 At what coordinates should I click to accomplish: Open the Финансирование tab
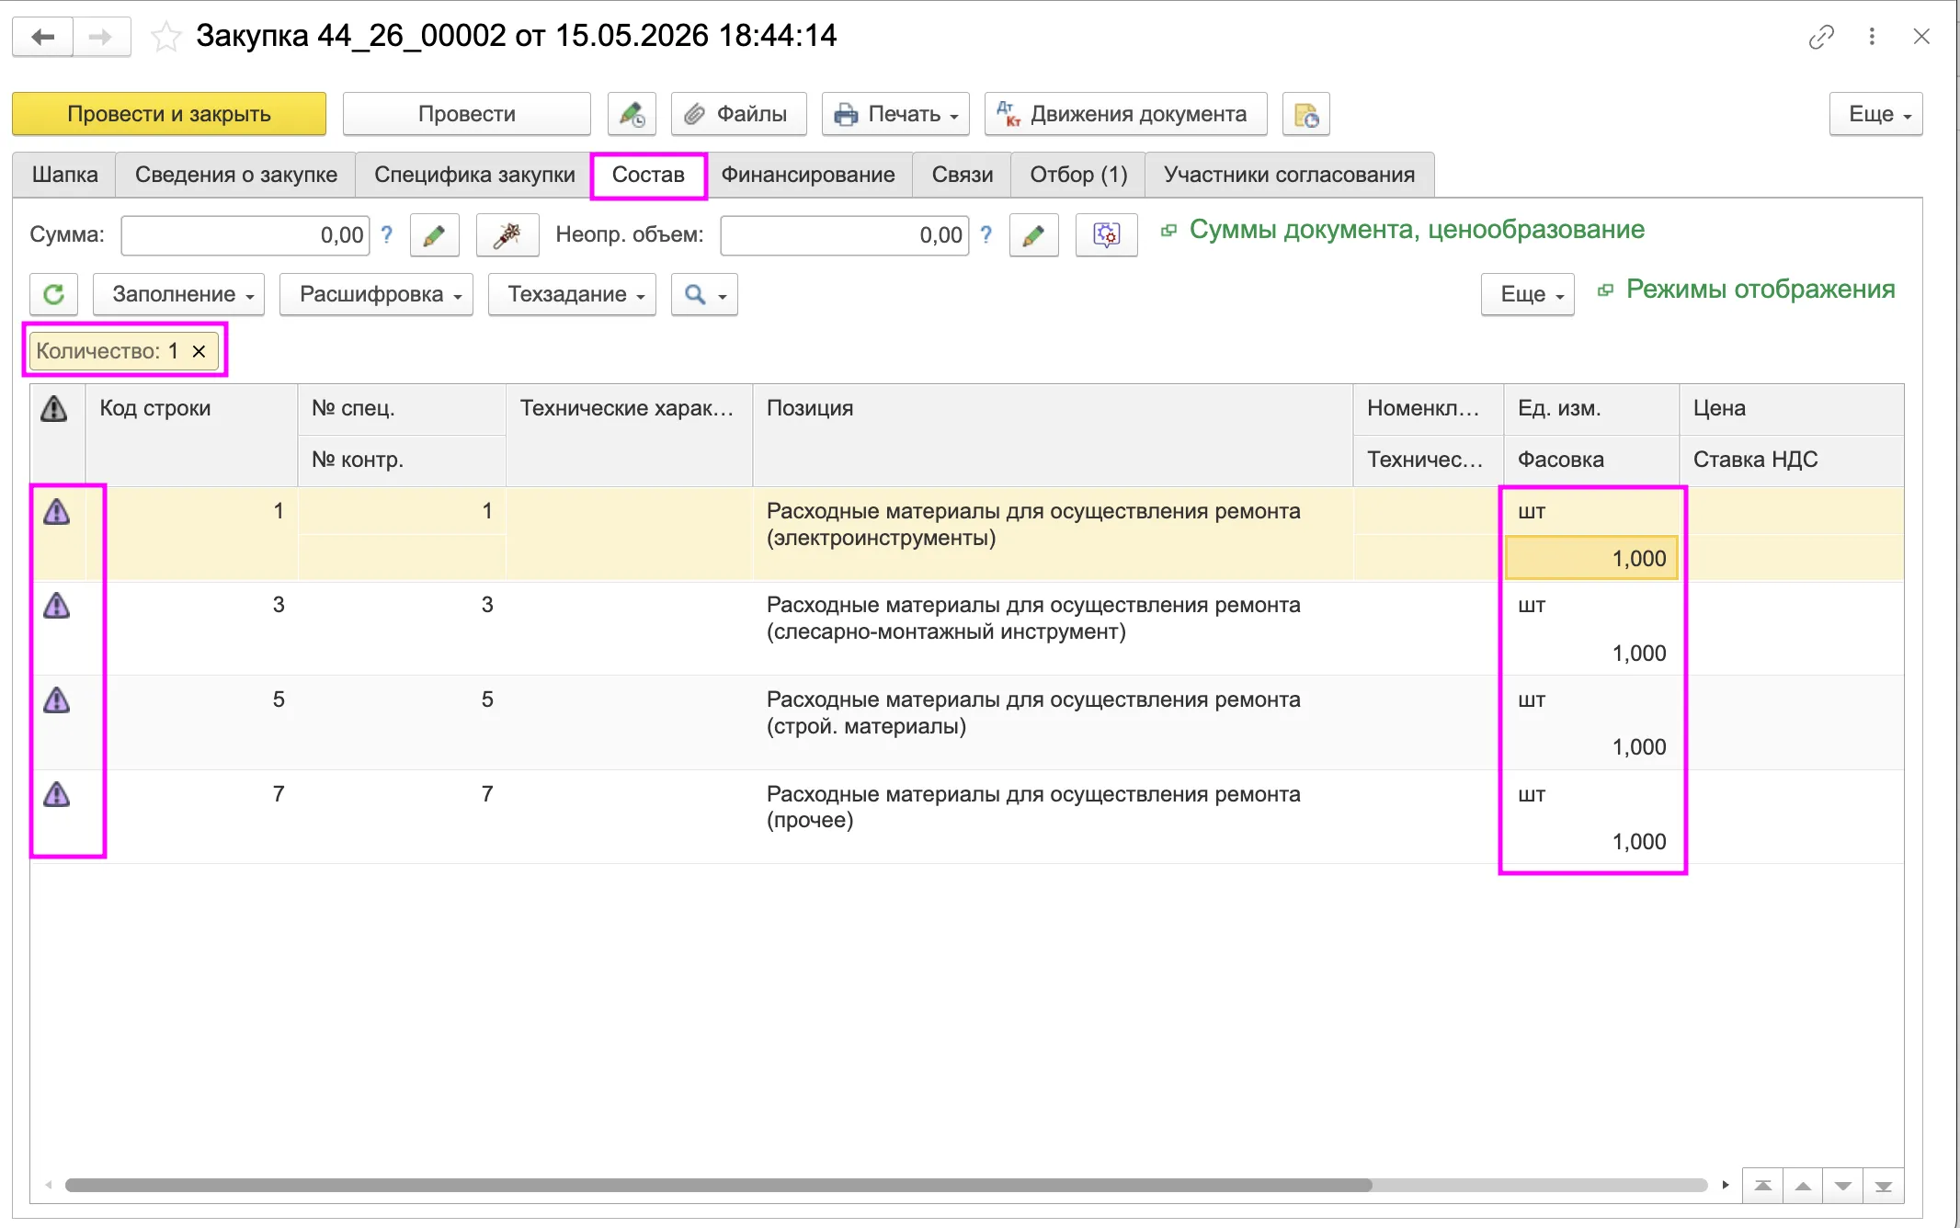pyautogui.click(x=808, y=175)
